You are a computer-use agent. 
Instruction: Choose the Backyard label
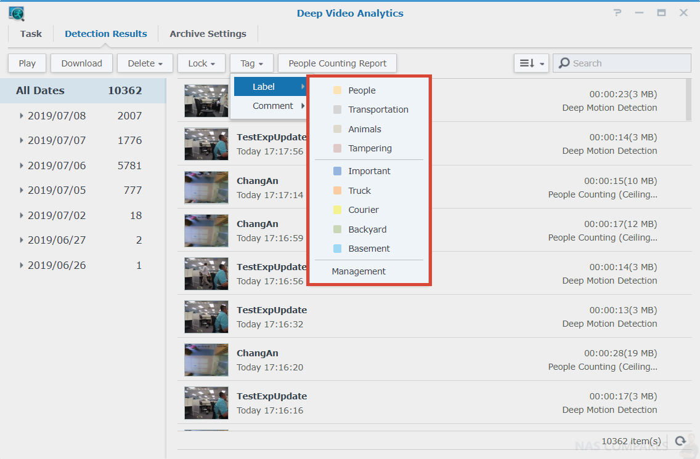coord(368,229)
